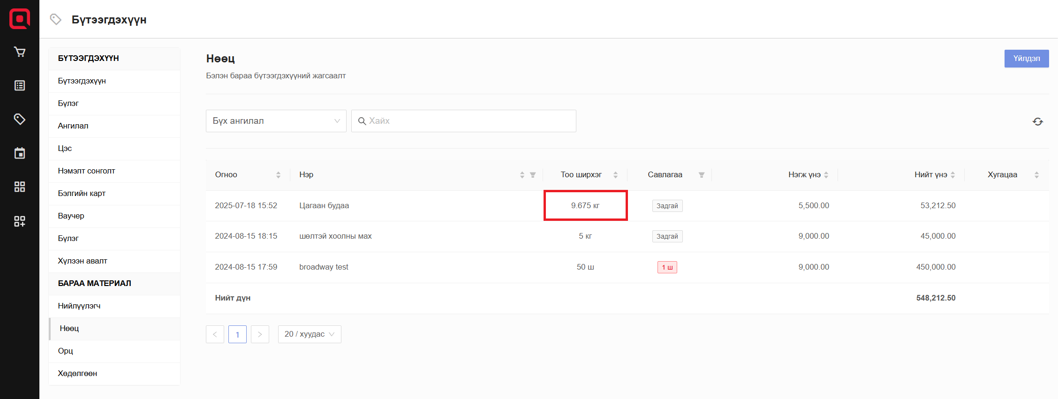
Task: Open the Үйлдэл action button
Action: coord(1026,59)
